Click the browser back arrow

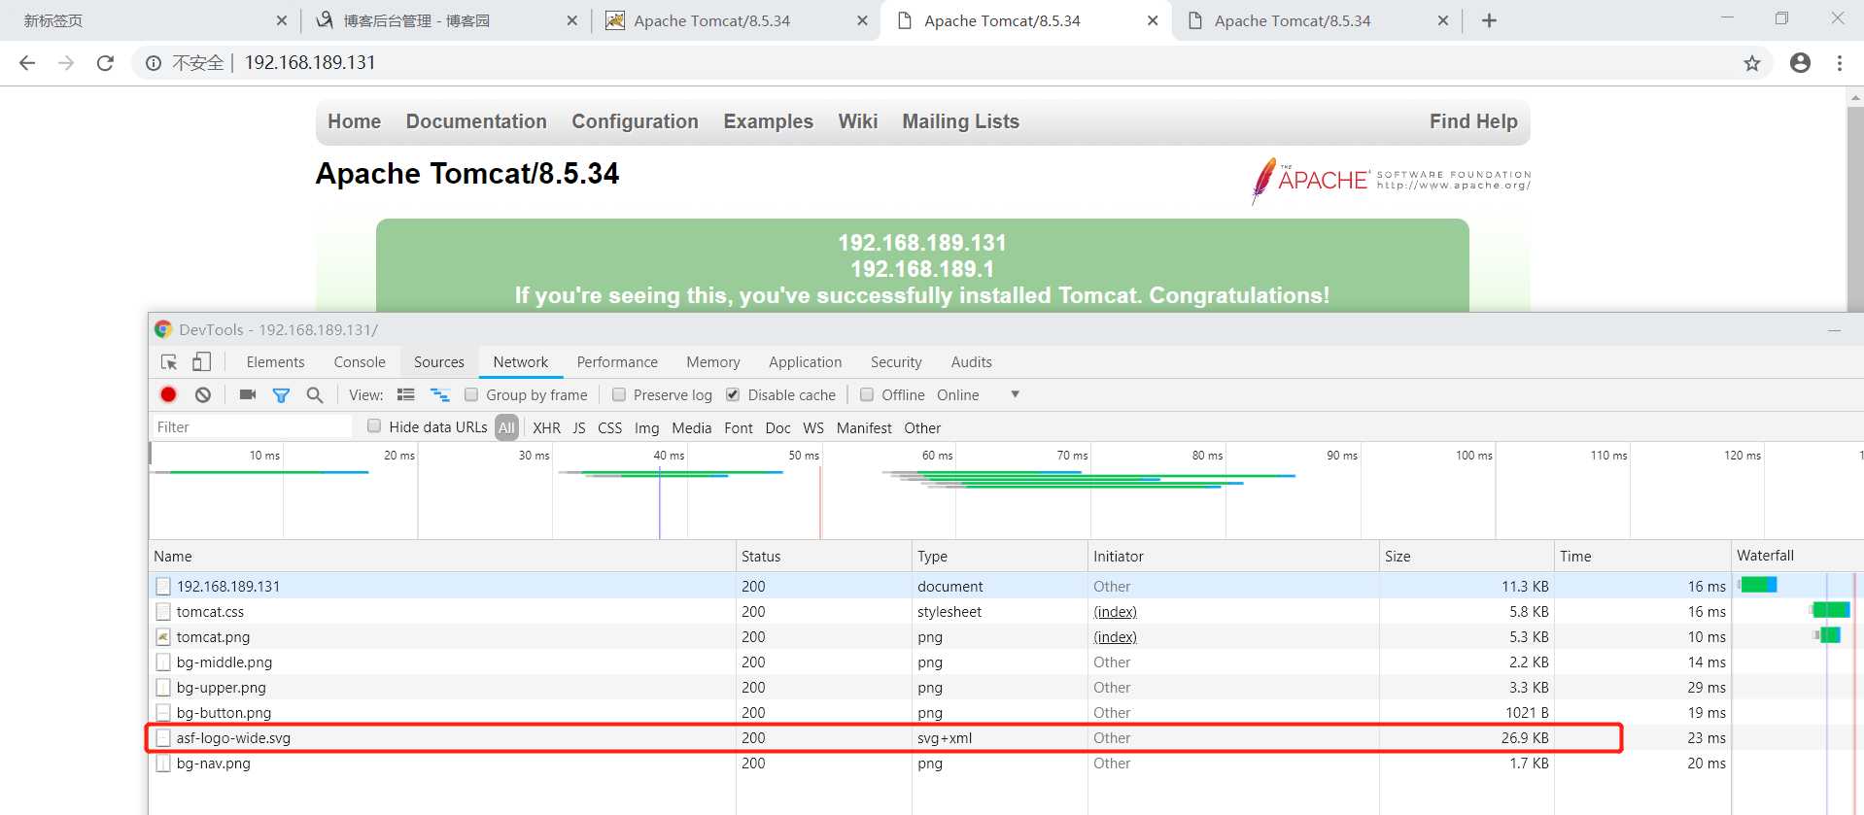[27, 63]
